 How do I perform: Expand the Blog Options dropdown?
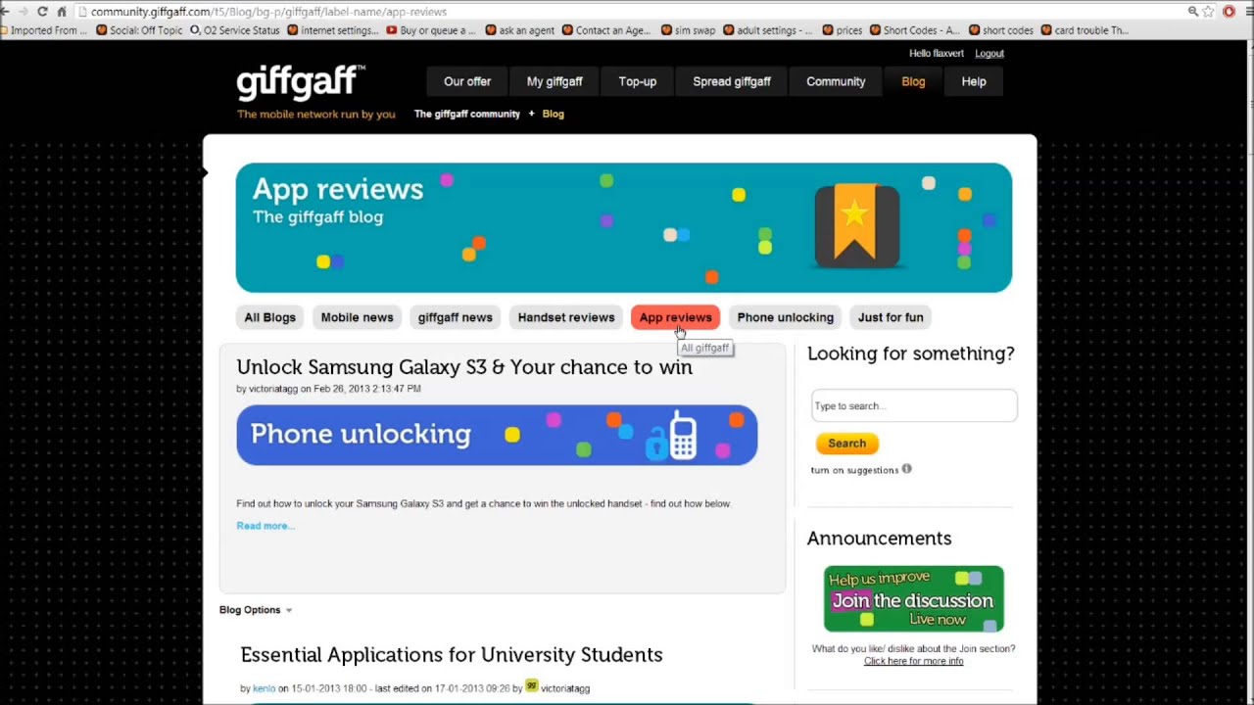coord(256,610)
